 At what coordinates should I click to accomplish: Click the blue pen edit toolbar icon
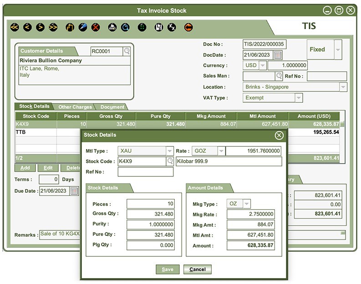pos(83,27)
